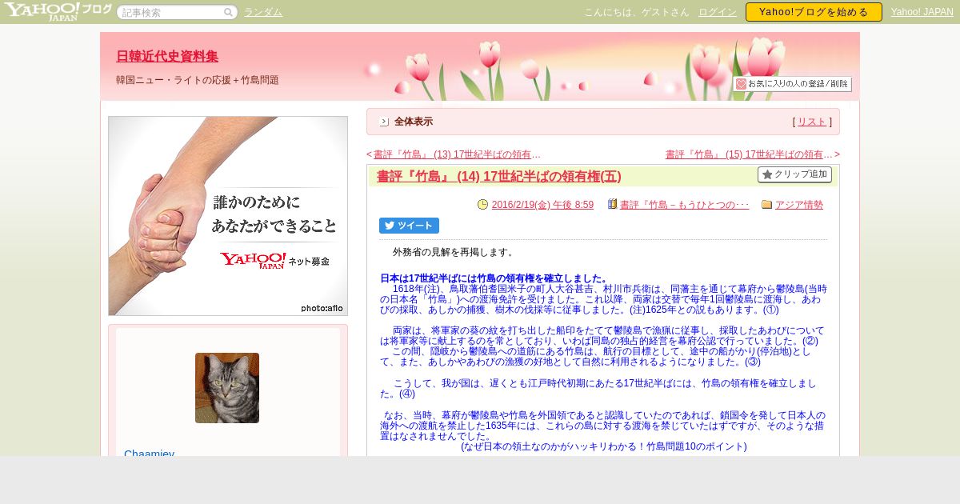960x504 pixels.
Task: Click 全体表示 heading text
Action: click(x=414, y=122)
